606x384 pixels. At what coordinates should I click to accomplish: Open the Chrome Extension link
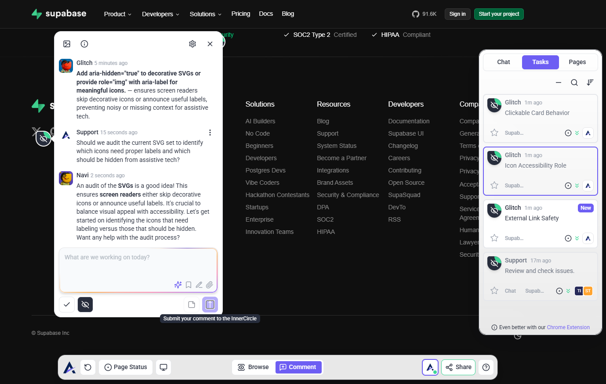point(568,327)
